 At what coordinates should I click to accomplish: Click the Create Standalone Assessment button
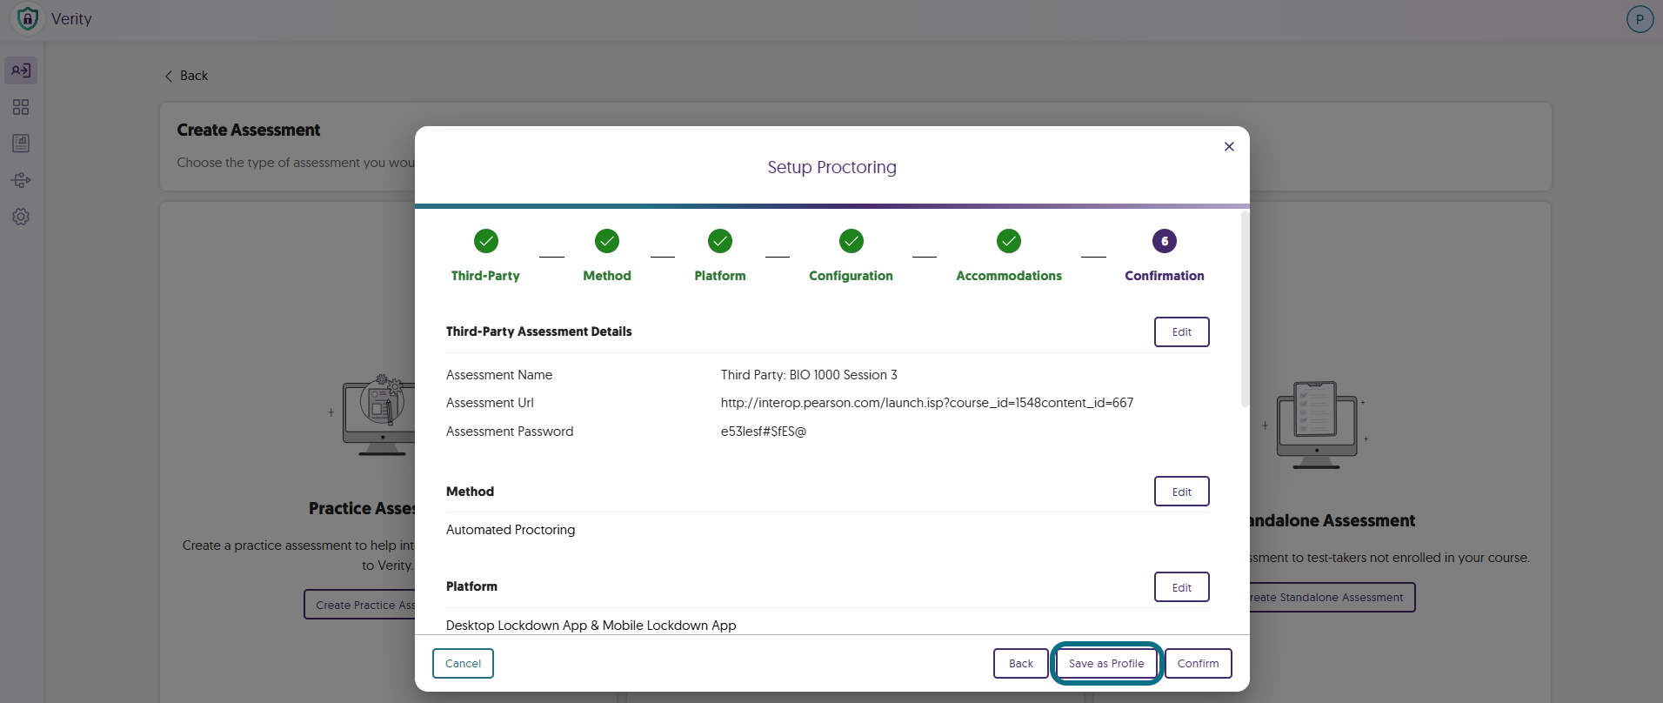[x=1331, y=598]
